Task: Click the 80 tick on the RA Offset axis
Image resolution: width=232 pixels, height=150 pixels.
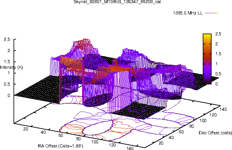Action: (x=78, y=139)
